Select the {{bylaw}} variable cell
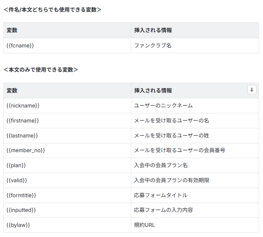 (x=67, y=225)
